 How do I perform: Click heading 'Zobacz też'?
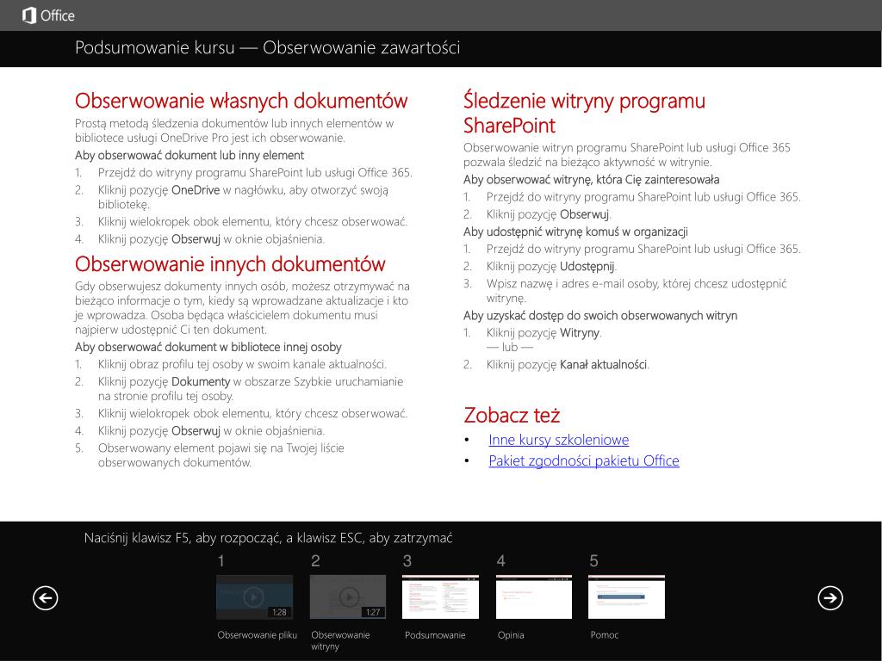512,416
